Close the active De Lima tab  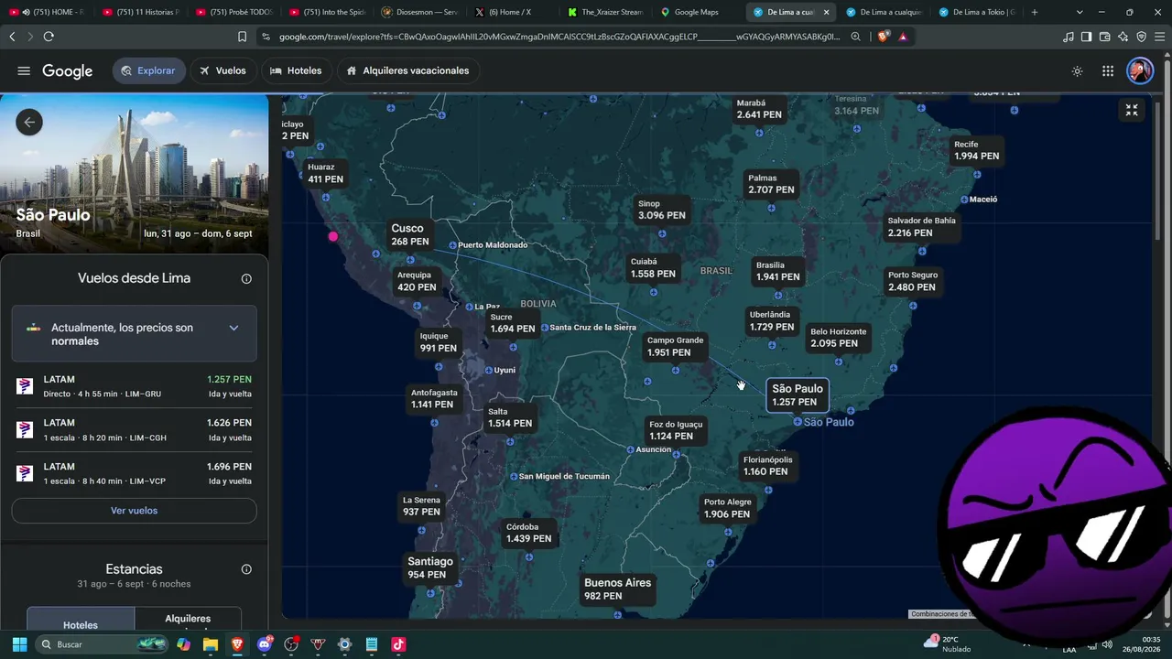tap(827, 12)
